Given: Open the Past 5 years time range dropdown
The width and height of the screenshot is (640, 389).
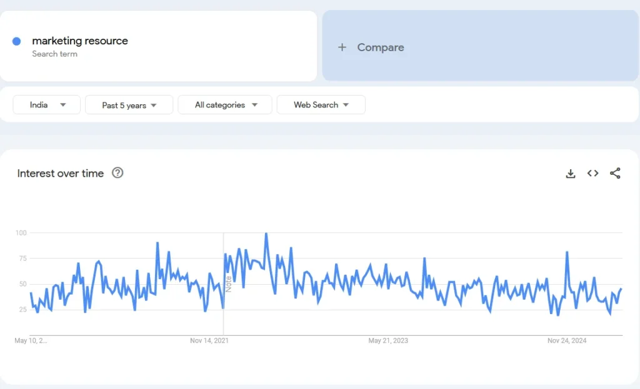Looking at the screenshot, I should click(129, 105).
